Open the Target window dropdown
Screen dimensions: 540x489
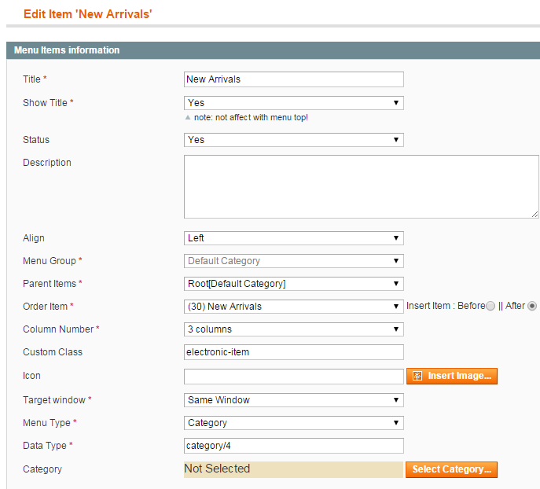pos(294,400)
